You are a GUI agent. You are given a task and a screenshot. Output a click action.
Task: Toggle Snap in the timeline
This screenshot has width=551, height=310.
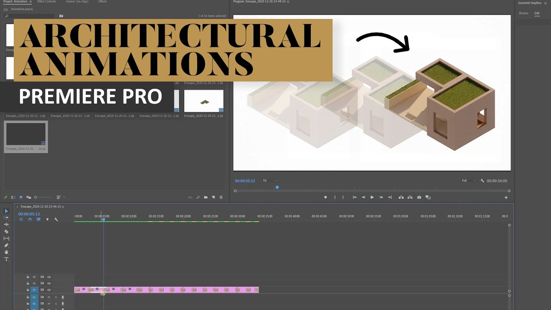(x=29, y=219)
